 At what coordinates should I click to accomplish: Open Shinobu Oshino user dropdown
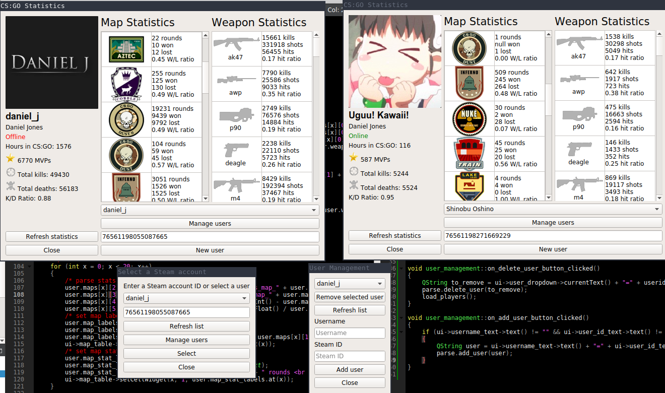click(553, 209)
